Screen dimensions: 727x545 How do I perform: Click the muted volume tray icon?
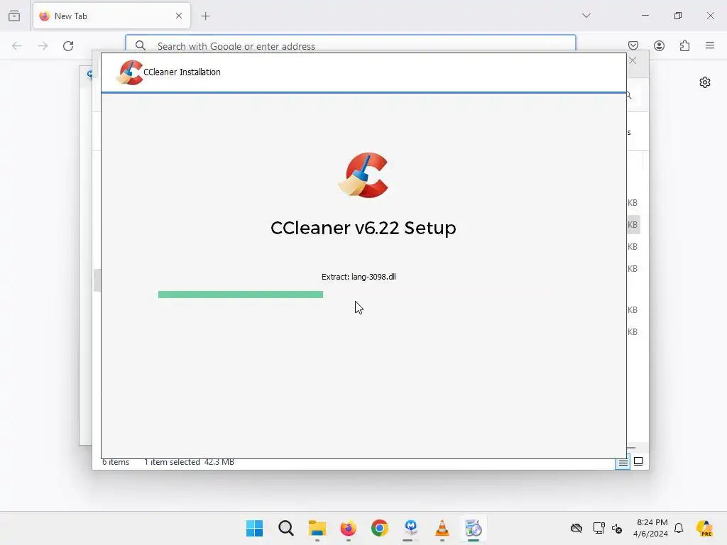point(617,528)
